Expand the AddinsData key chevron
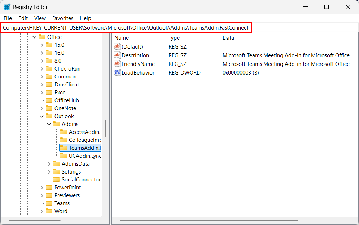 click(x=49, y=164)
